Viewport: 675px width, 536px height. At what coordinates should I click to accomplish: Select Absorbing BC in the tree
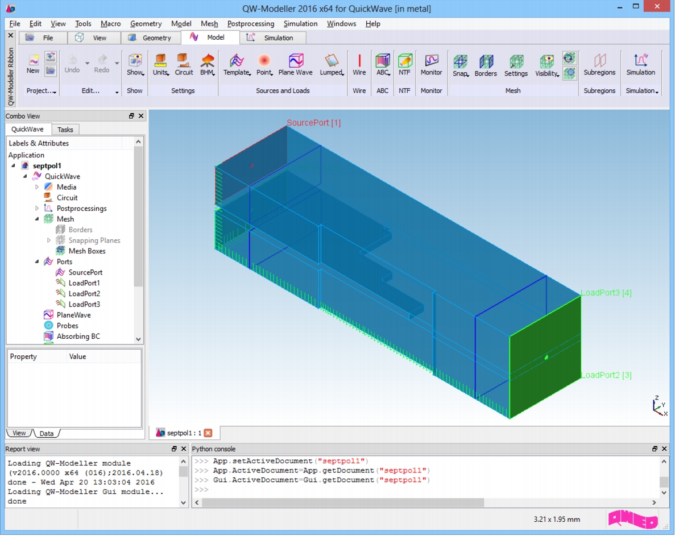(78, 336)
